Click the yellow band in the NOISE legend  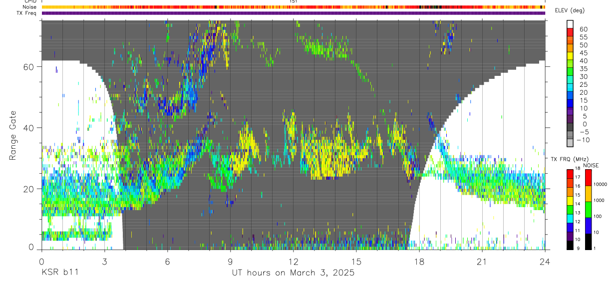click(589, 193)
